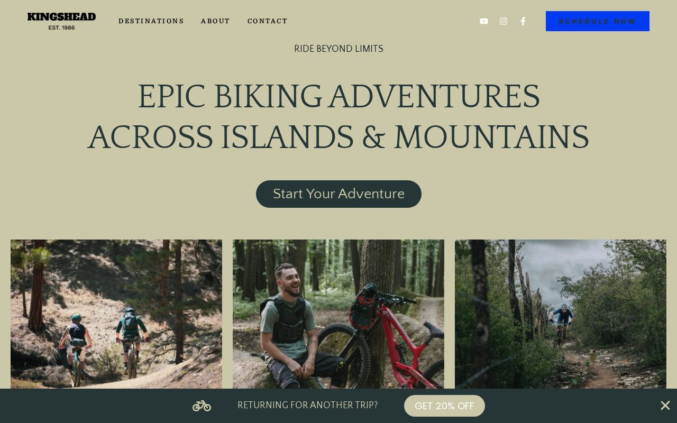Click the "EST. 1986" text under the logo
Viewport: 677px width, 423px height.
pos(61,27)
